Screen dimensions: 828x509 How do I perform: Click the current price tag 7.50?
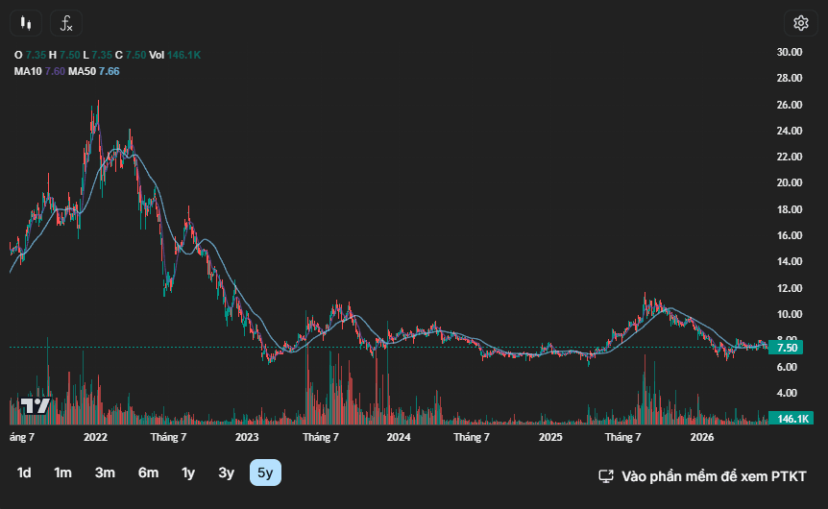pos(787,348)
